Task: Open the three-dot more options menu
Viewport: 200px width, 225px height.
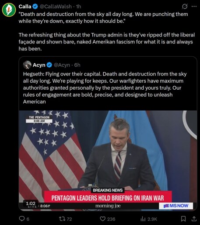Action: pos(194,7)
